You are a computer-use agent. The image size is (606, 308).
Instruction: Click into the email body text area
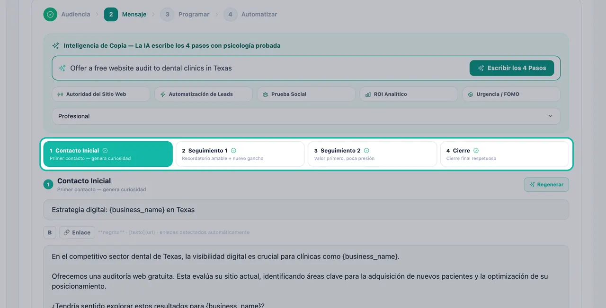[306, 276]
